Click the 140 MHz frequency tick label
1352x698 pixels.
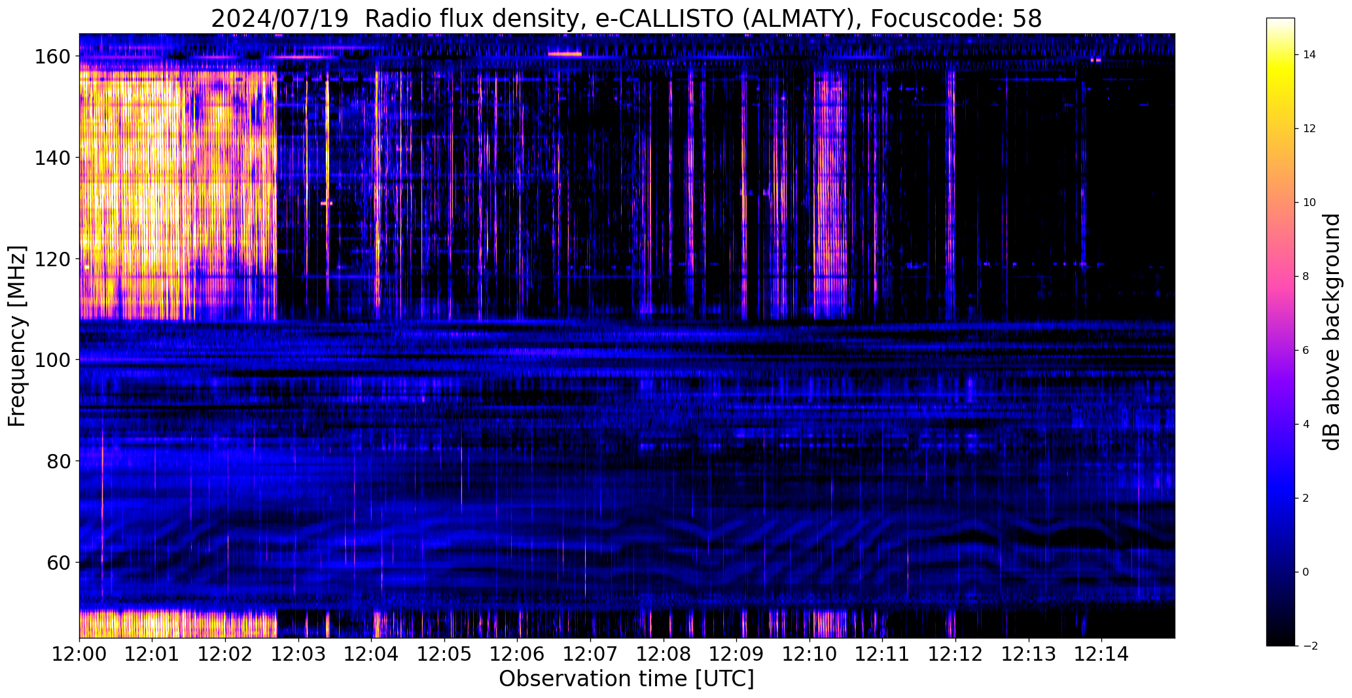52,158
